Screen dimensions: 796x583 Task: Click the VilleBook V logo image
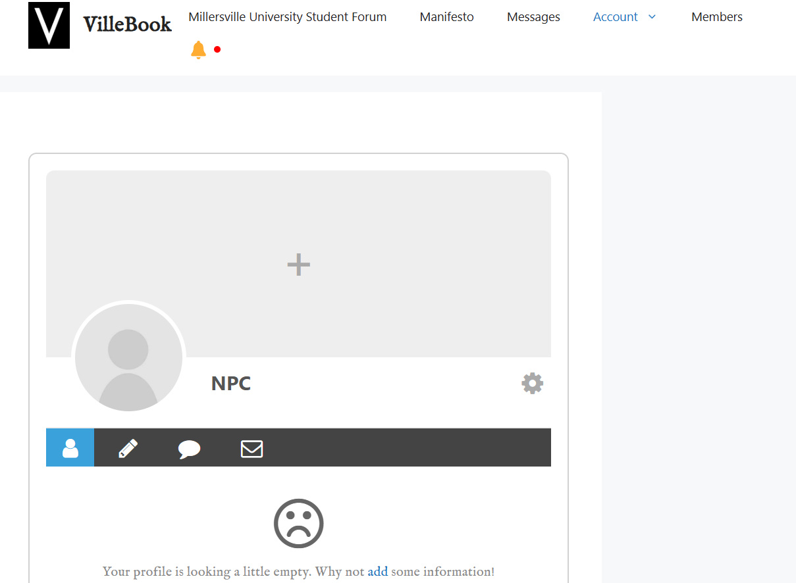point(49,25)
